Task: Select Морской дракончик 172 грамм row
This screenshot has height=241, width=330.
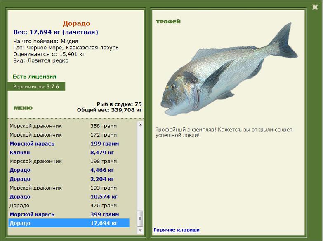Action: 69,135
